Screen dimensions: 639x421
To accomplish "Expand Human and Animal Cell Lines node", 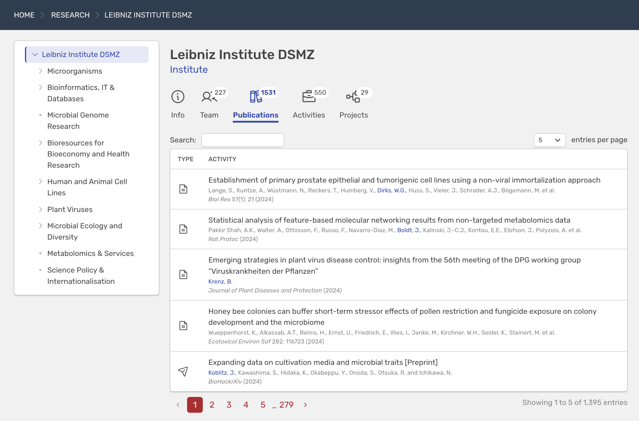I will pyautogui.click(x=41, y=181).
